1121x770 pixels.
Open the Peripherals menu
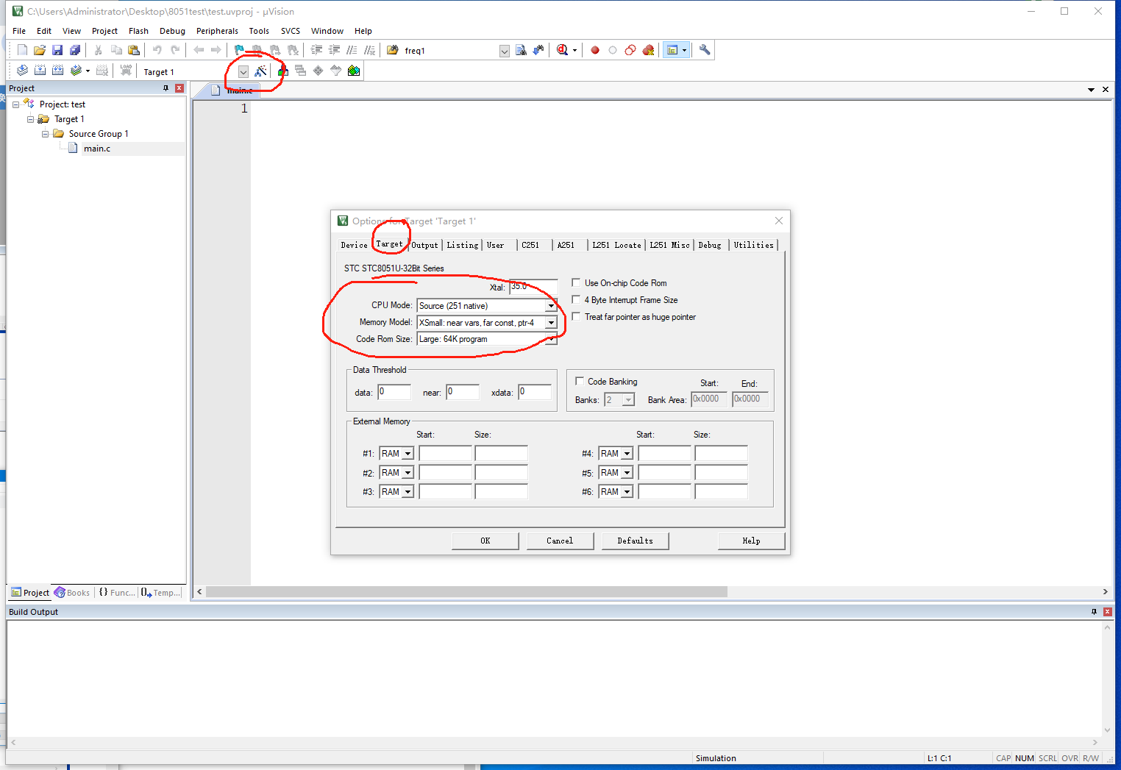coord(217,31)
